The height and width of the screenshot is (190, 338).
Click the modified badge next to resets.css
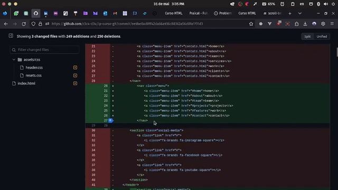[x=75, y=75]
